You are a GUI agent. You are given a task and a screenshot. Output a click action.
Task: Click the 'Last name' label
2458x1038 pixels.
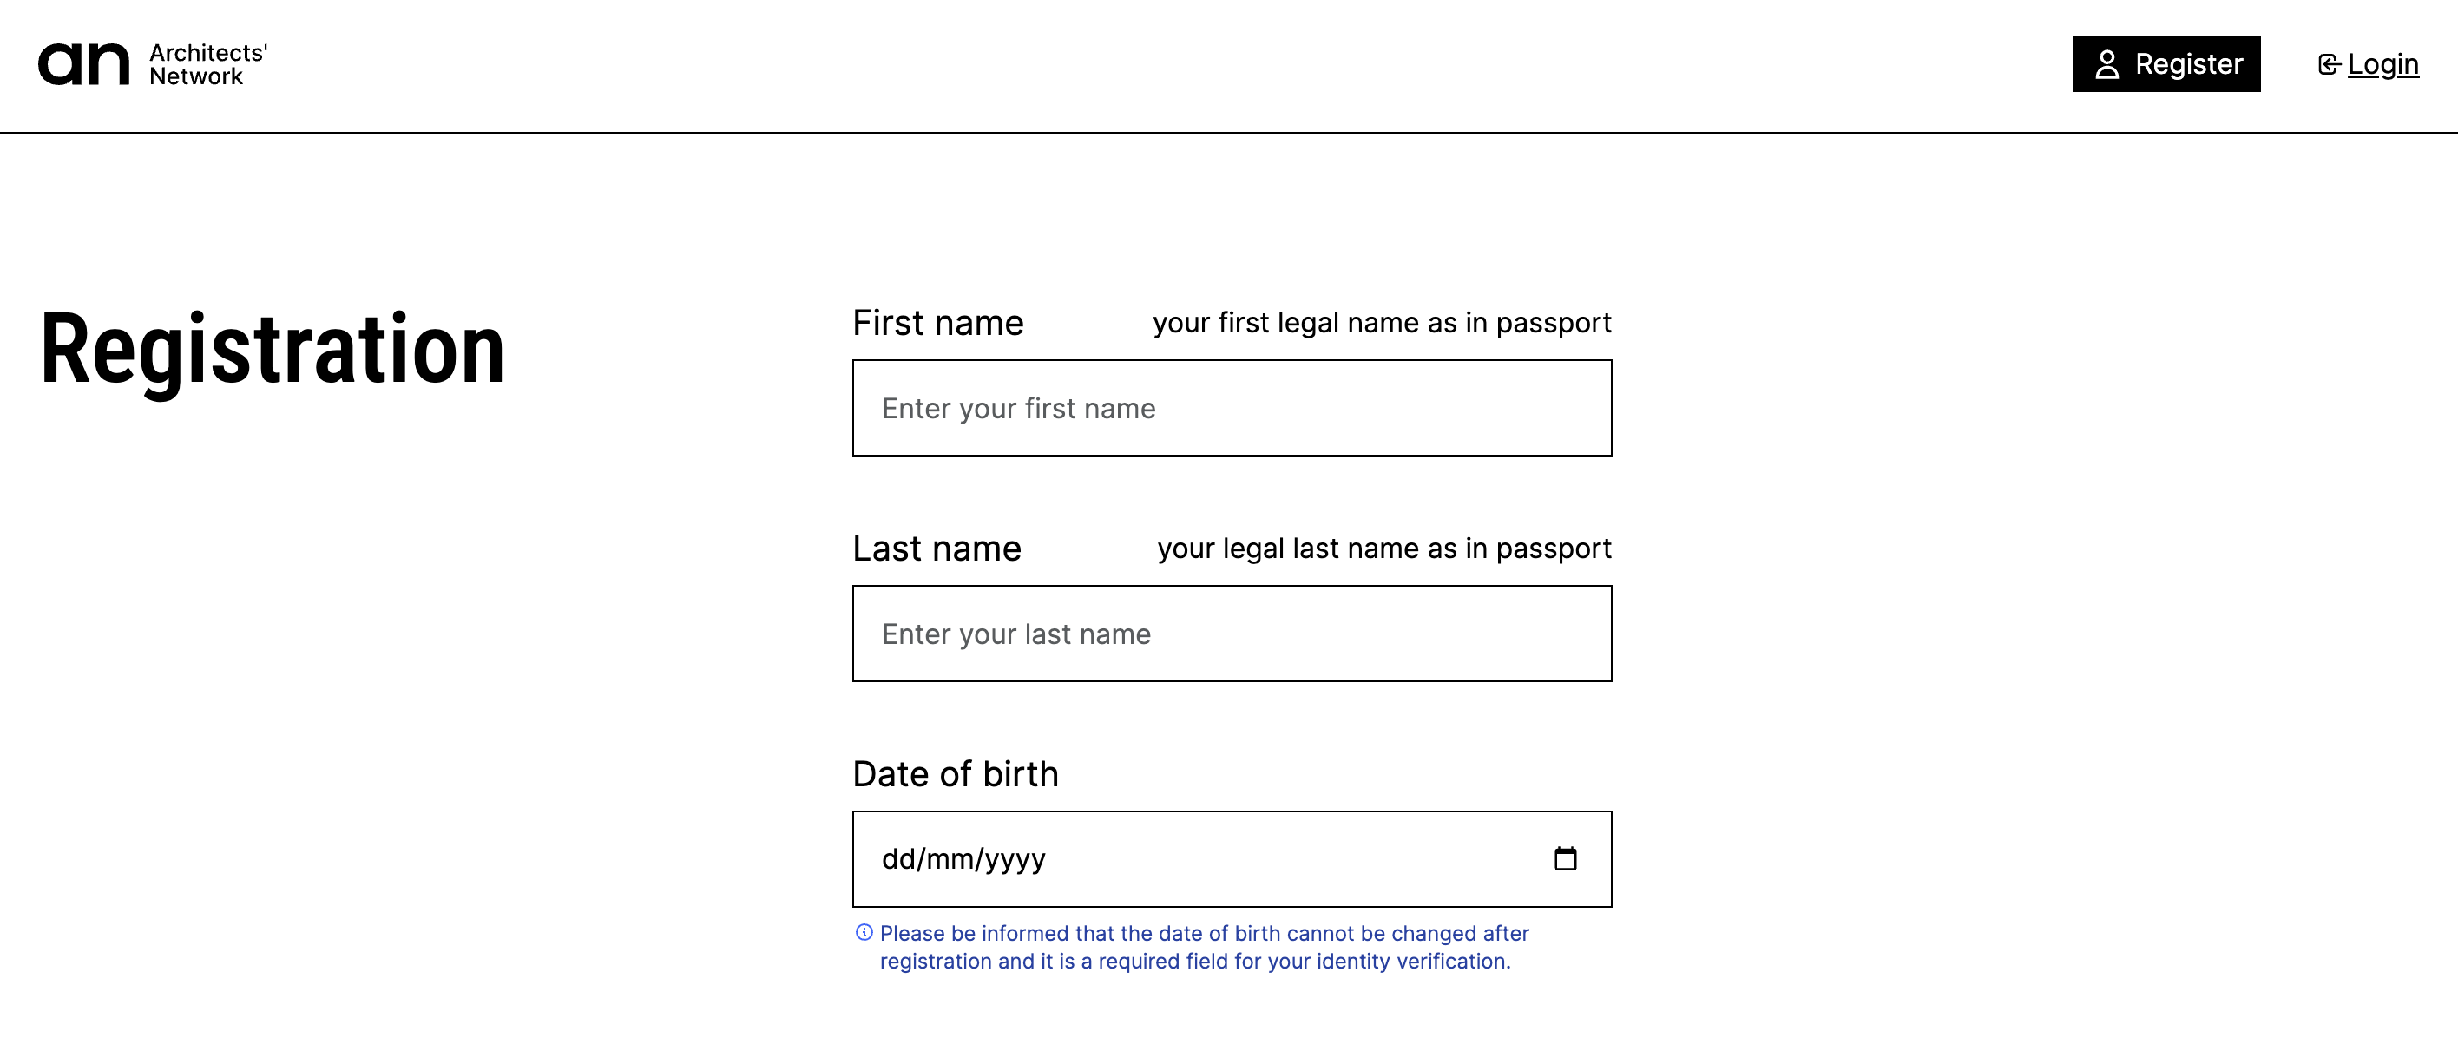(x=936, y=549)
